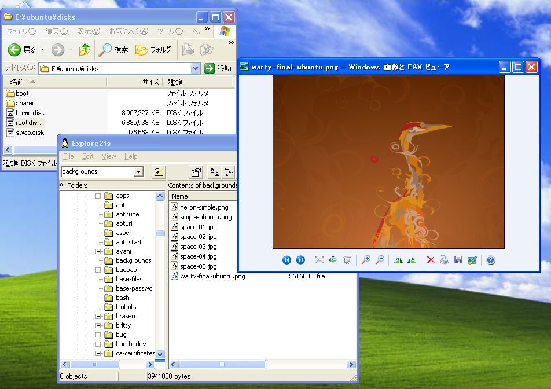Open the backgrounds dropdown in Explore2fs
This screenshot has width=551, height=389.
(139, 171)
